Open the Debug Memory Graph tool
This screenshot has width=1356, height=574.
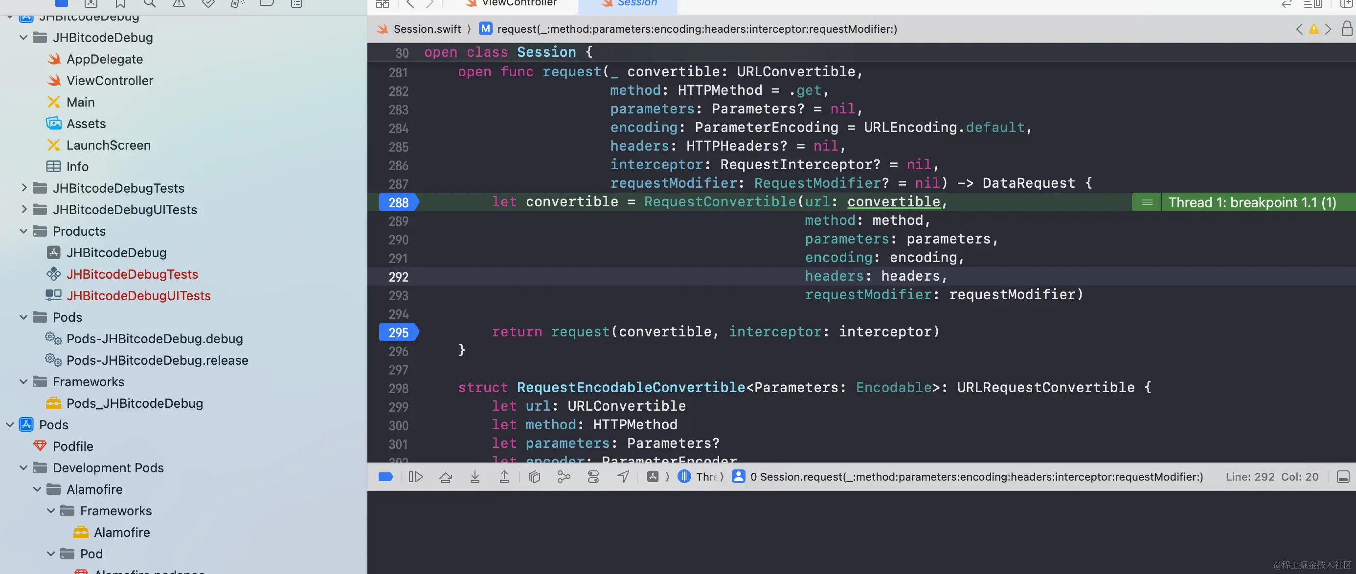coord(564,477)
